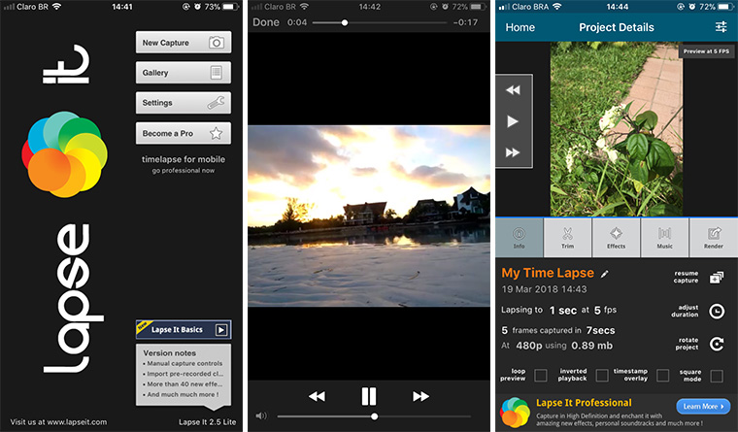Play the project preview
Screen dimensions: 738x432
point(513,121)
